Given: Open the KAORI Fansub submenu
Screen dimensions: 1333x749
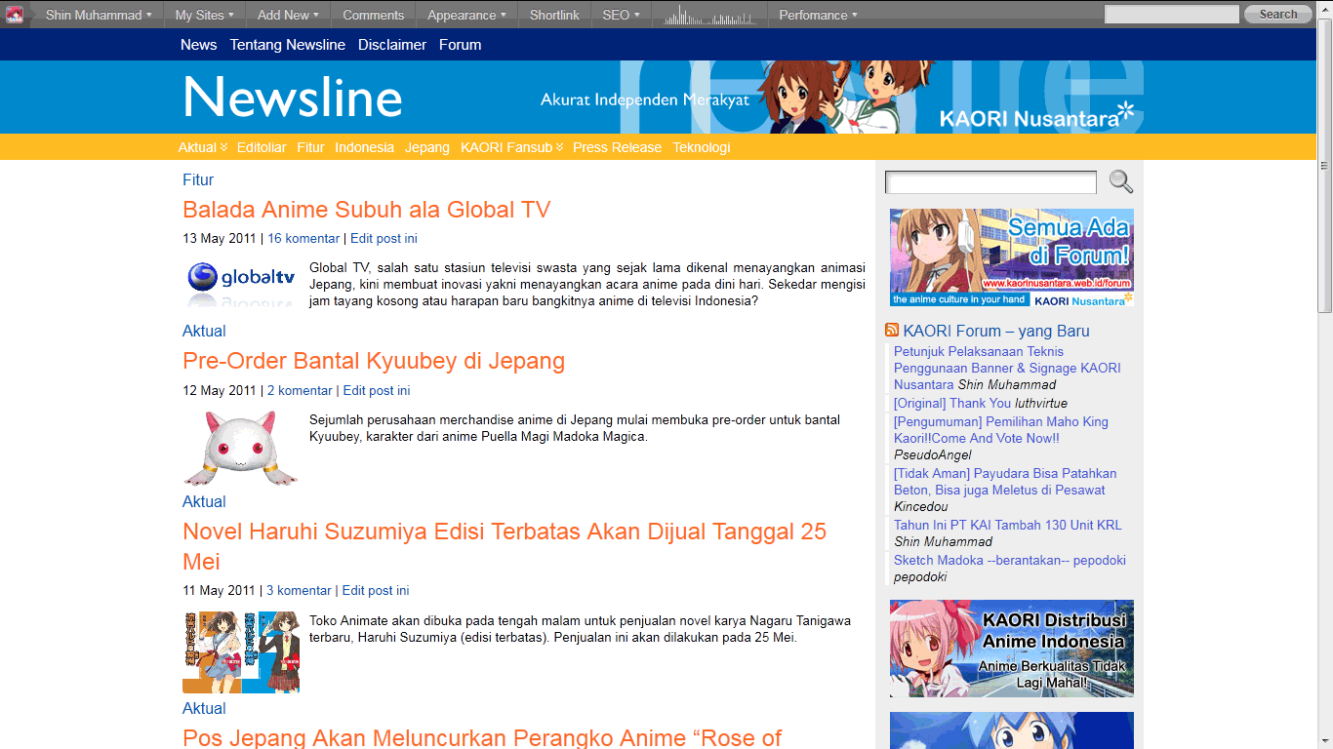Looking at the screenshot, I should tap(511, 147).
